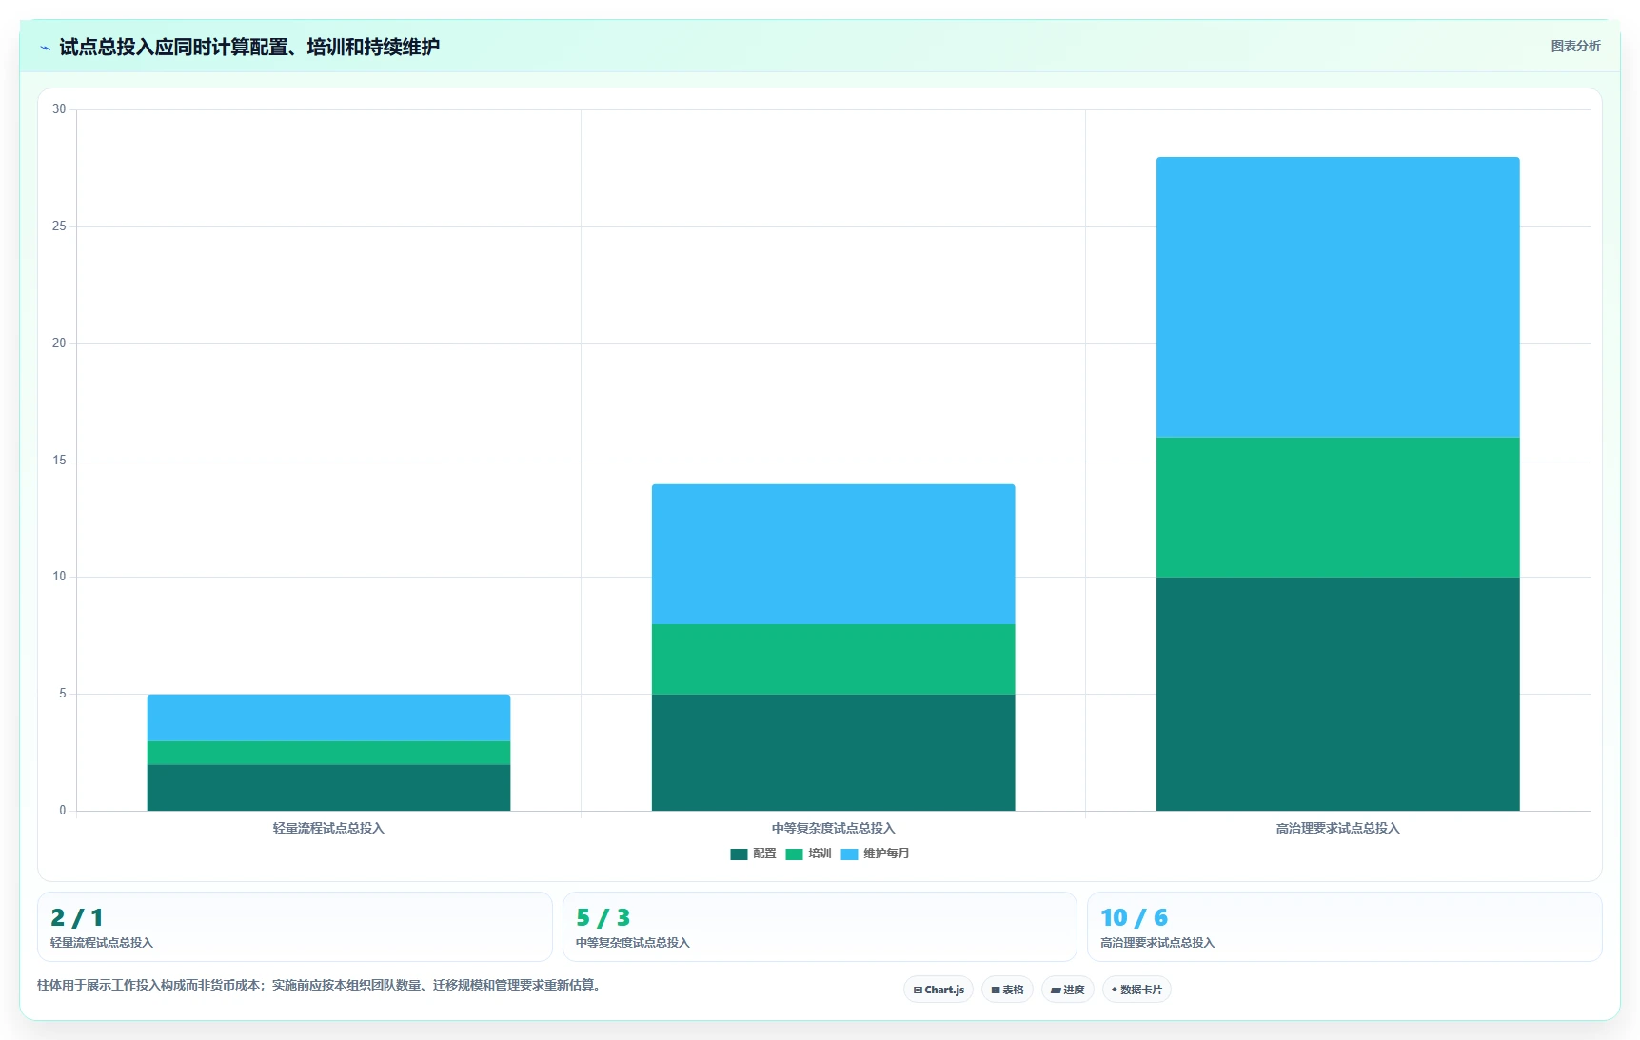The image size is (1640, 1040).
Task: Open the 5 / 3 中等复杂度试点总投入 card
Action: tap(820, 927)
